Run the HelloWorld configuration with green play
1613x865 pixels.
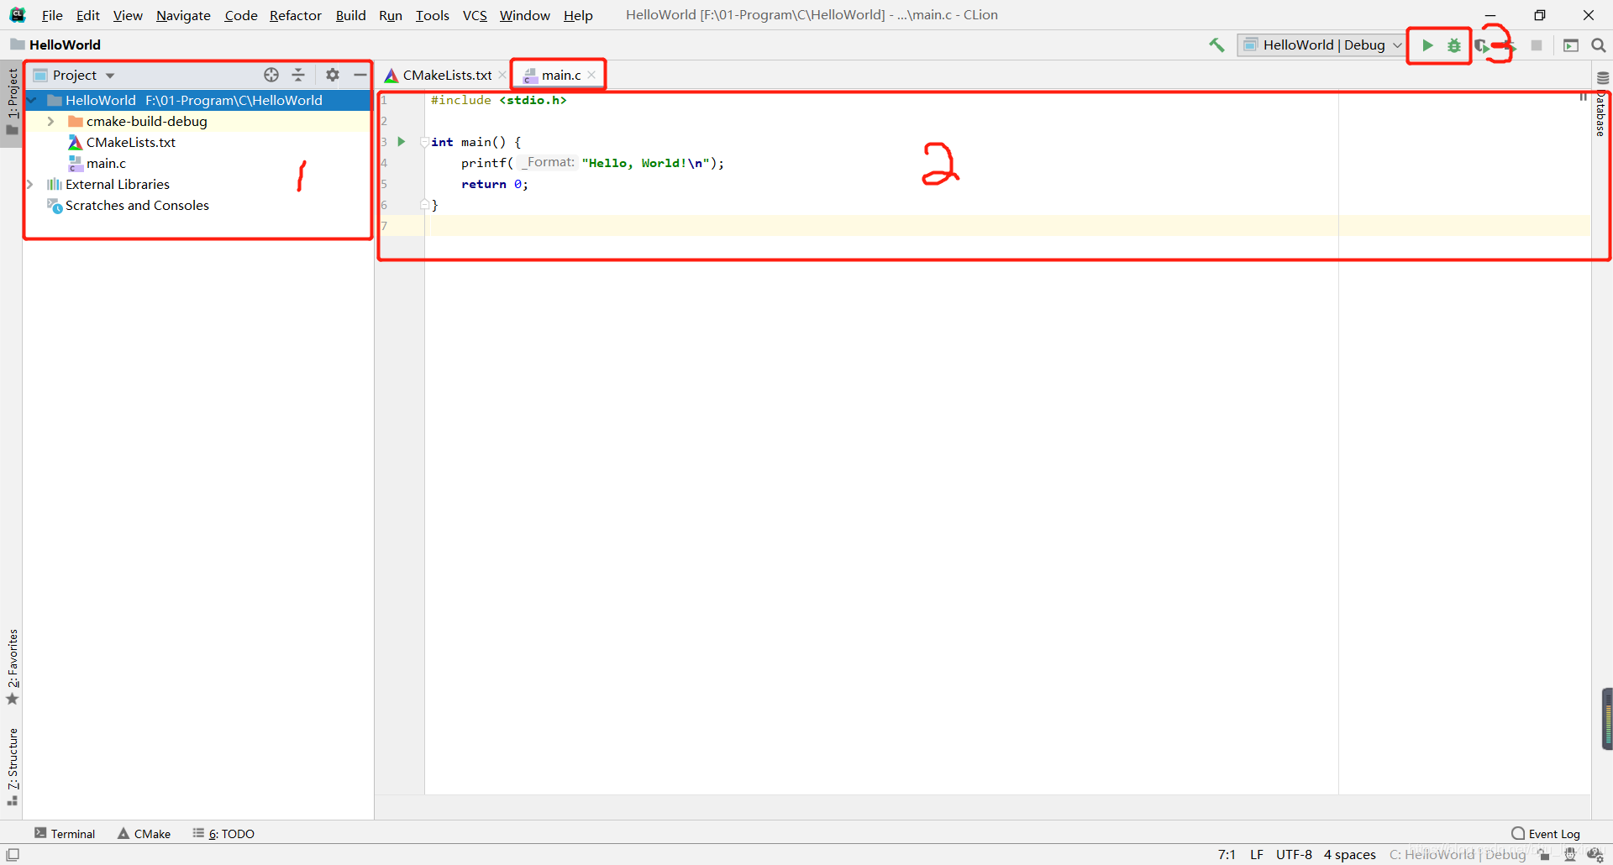tap(1427, 45)
